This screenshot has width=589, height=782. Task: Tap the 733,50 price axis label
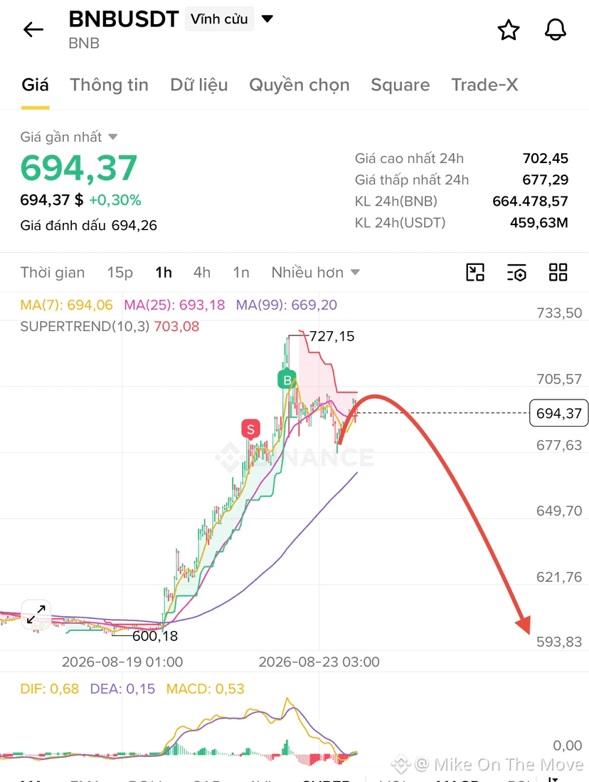tap(559, 313)
